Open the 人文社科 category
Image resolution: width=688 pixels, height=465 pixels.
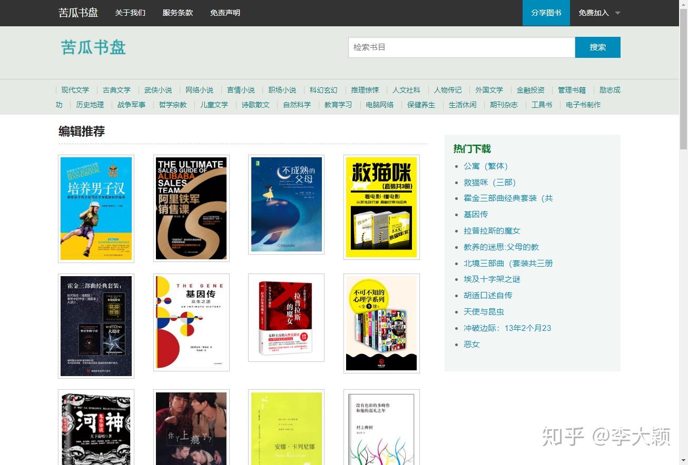[406, 90]
